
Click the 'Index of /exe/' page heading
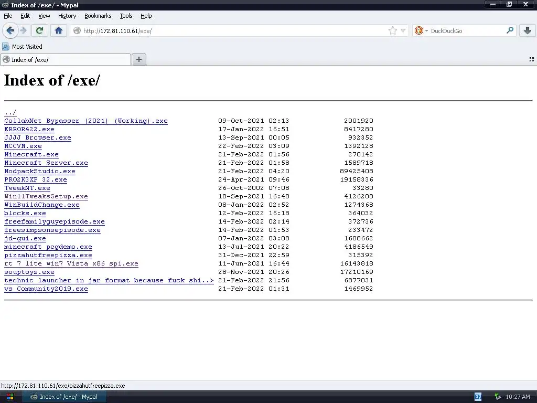click(52, 80)
